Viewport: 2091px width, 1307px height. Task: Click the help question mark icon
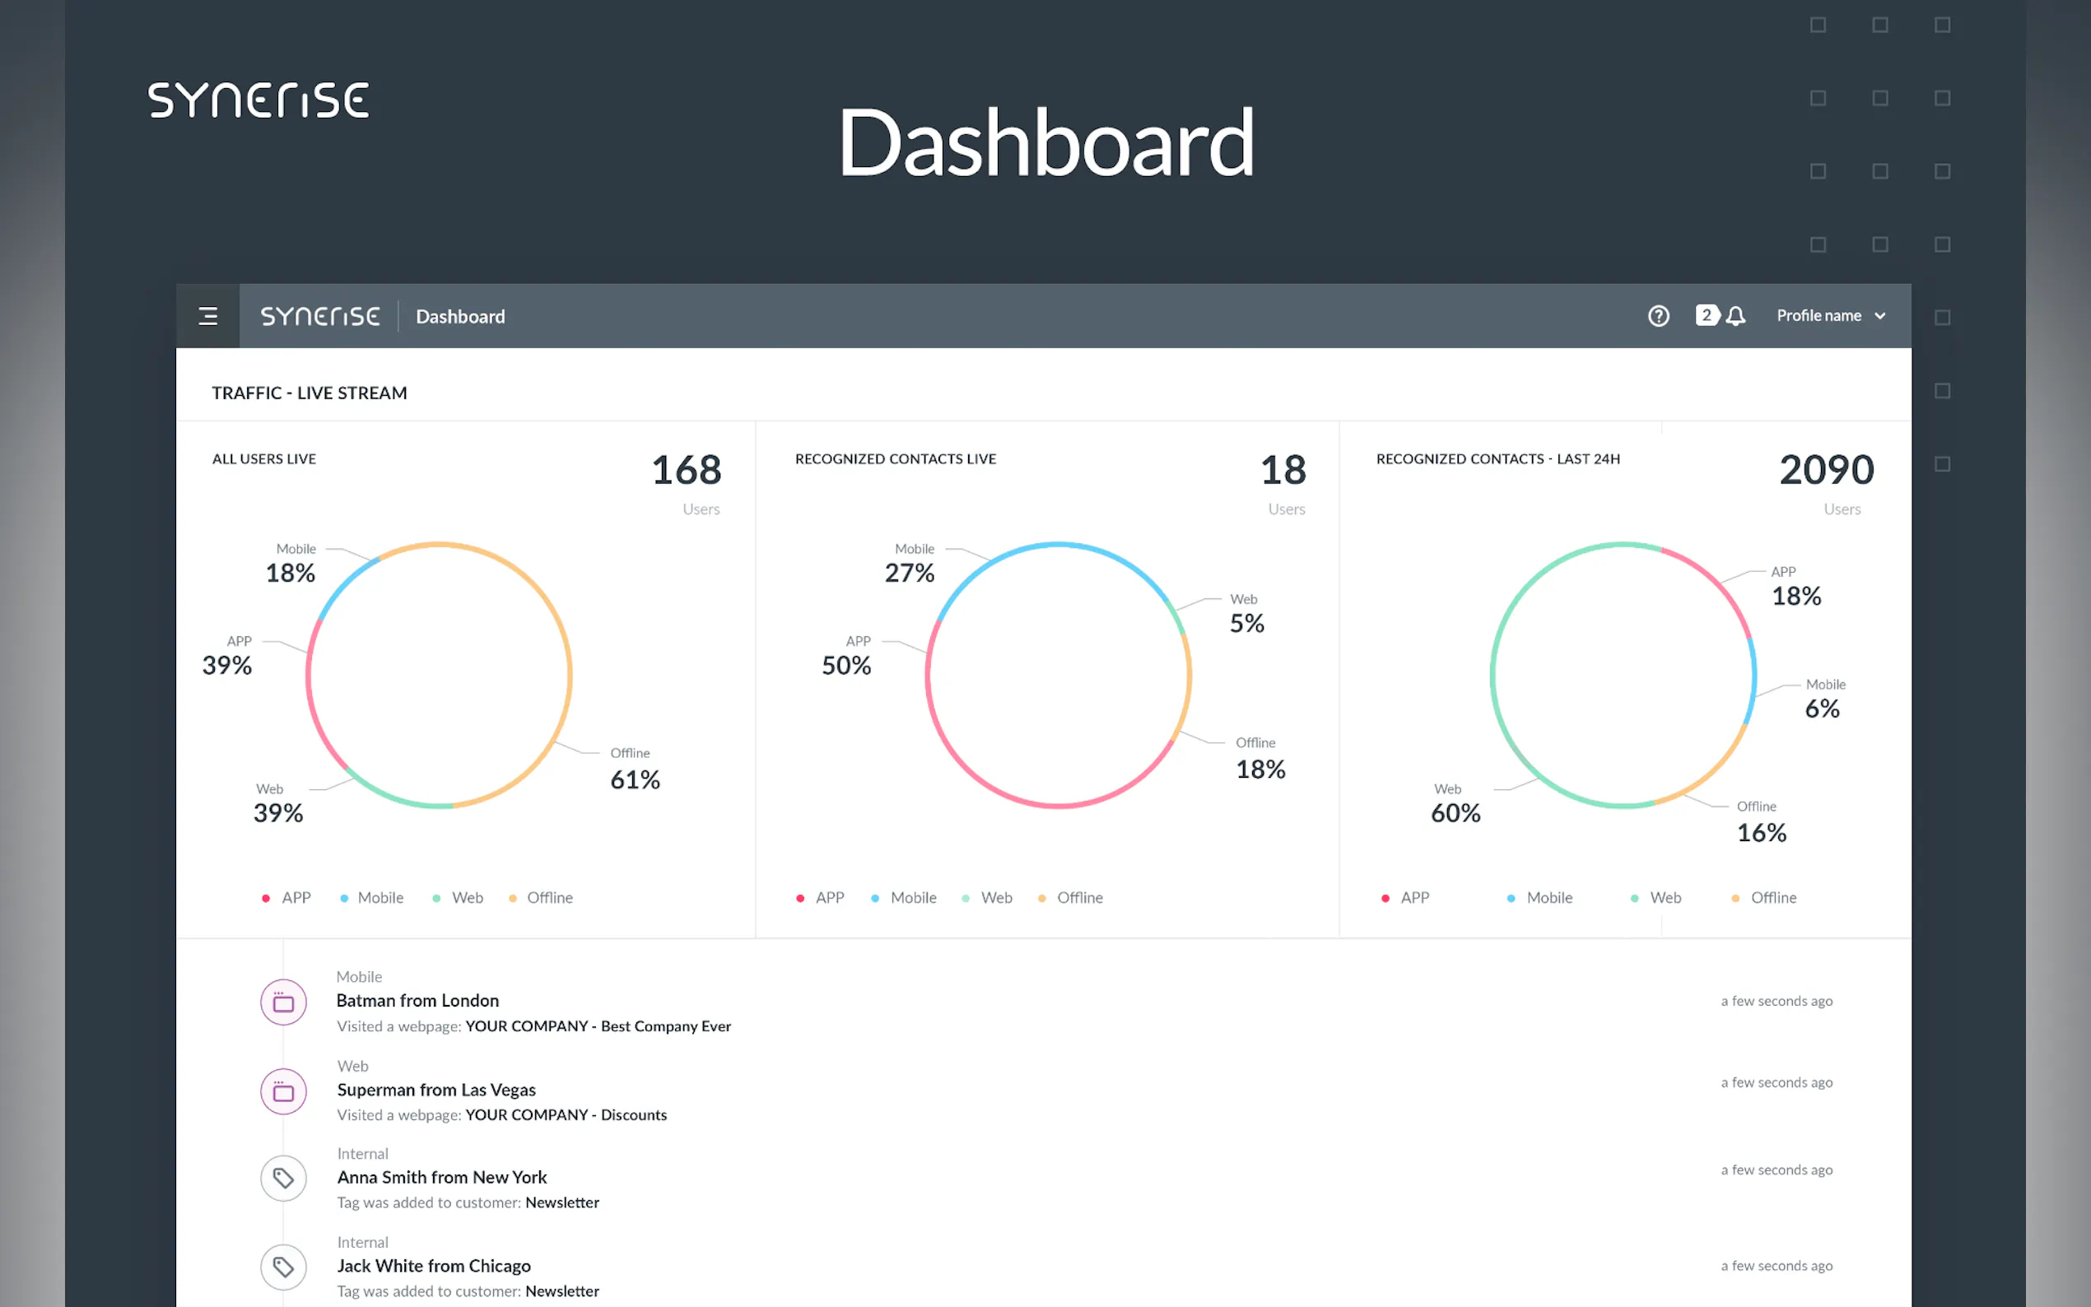1658,316
